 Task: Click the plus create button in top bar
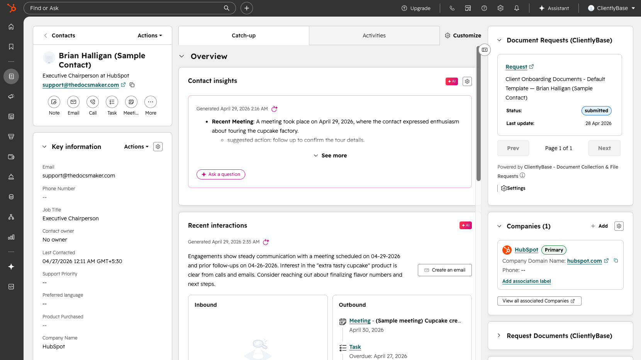(247, 8)
